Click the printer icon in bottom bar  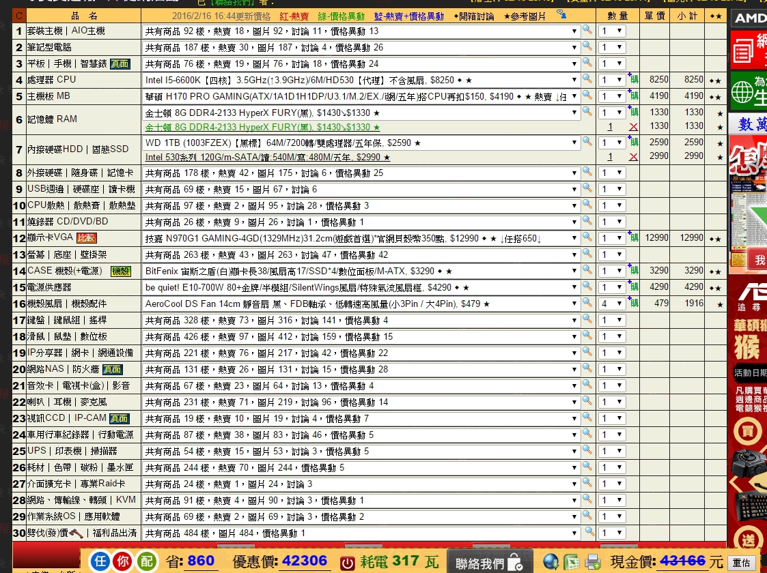pos(593,562)
